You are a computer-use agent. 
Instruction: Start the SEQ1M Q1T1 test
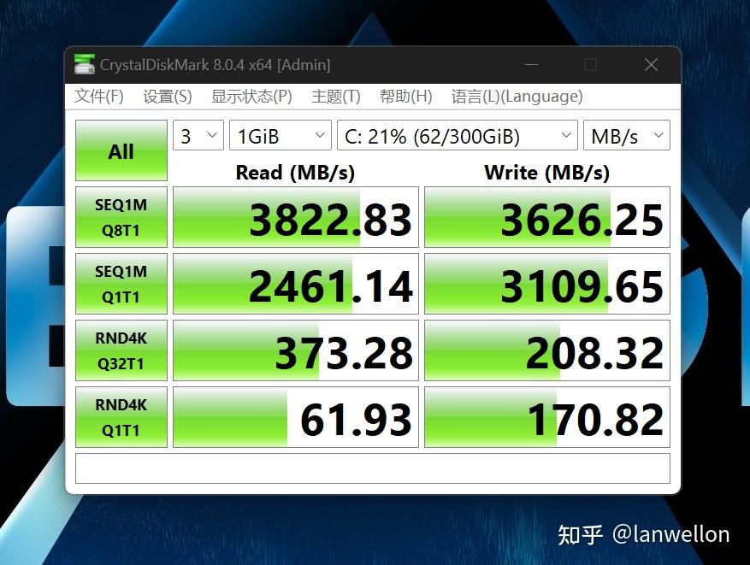(x=121, y=284)
